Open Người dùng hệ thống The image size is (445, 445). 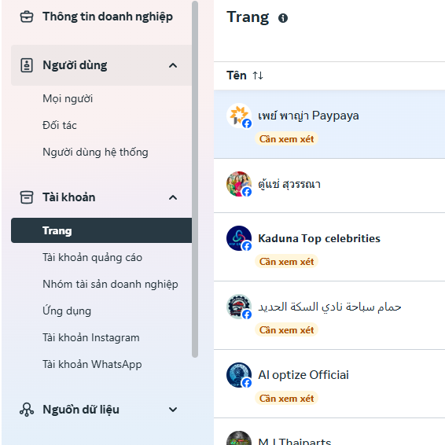pos(95,152)
